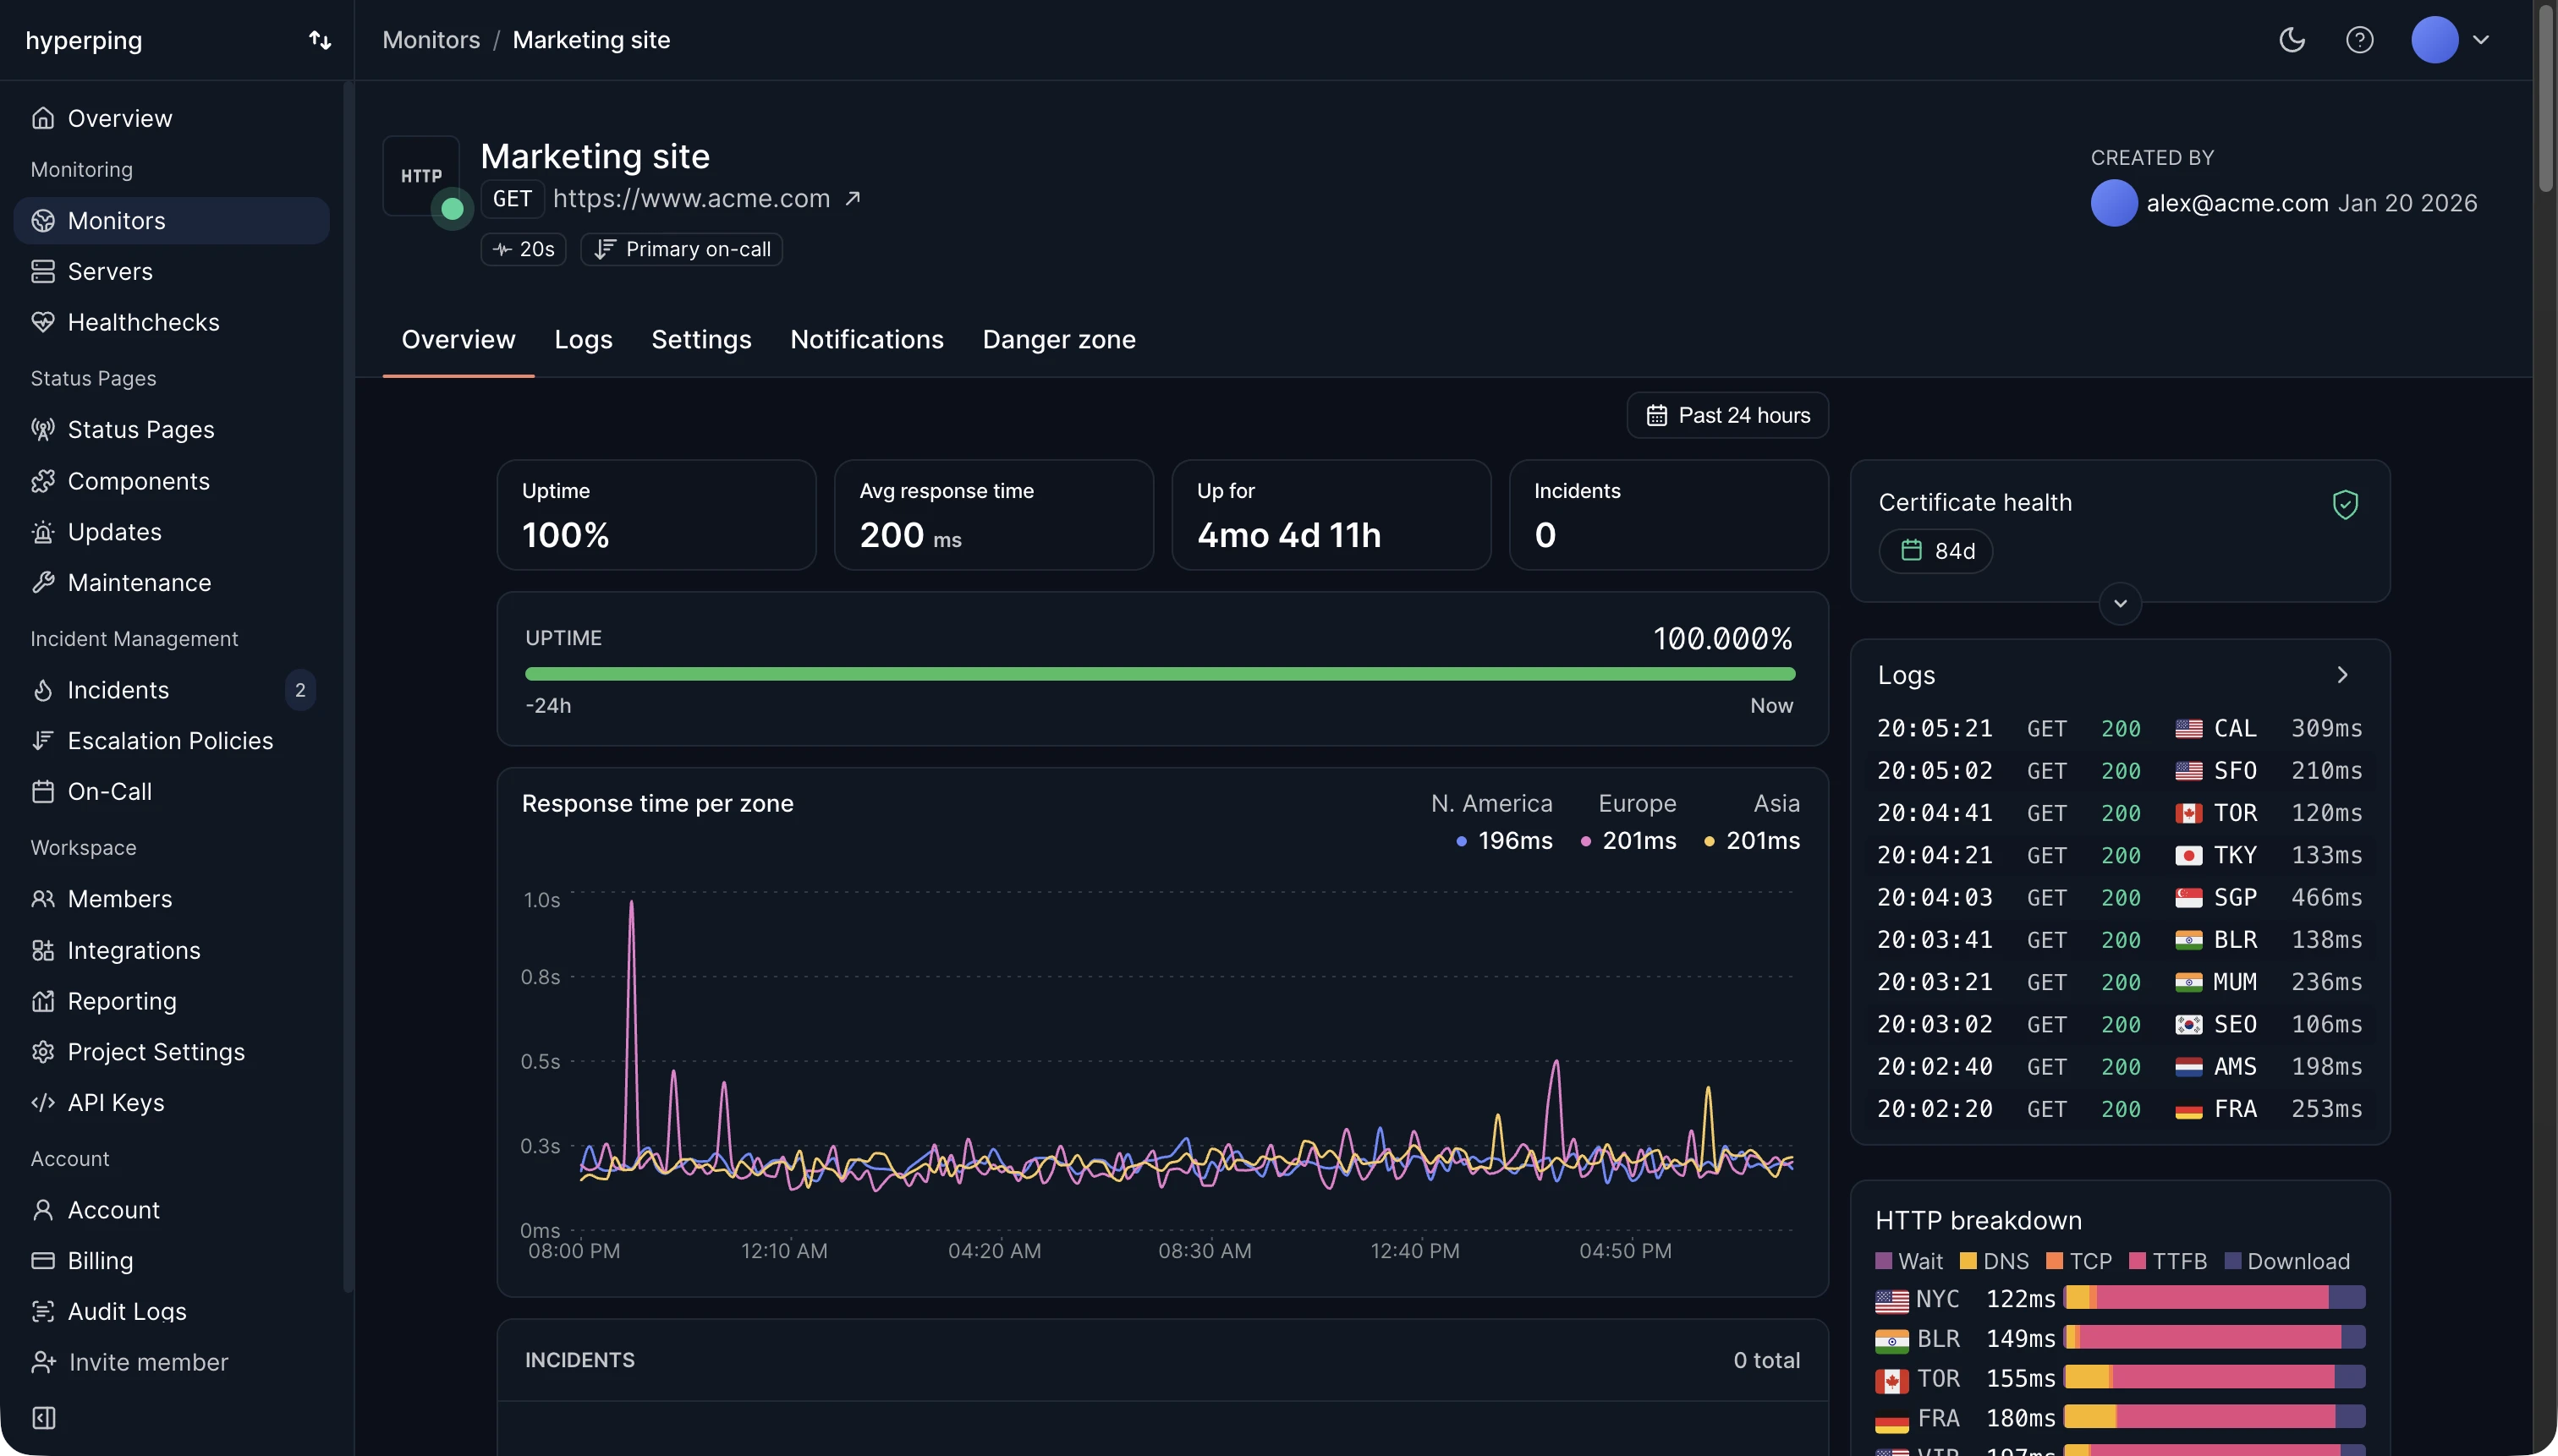Click the 84d certificate expiry badge

pyautogui.click(x=1935, y=551)
